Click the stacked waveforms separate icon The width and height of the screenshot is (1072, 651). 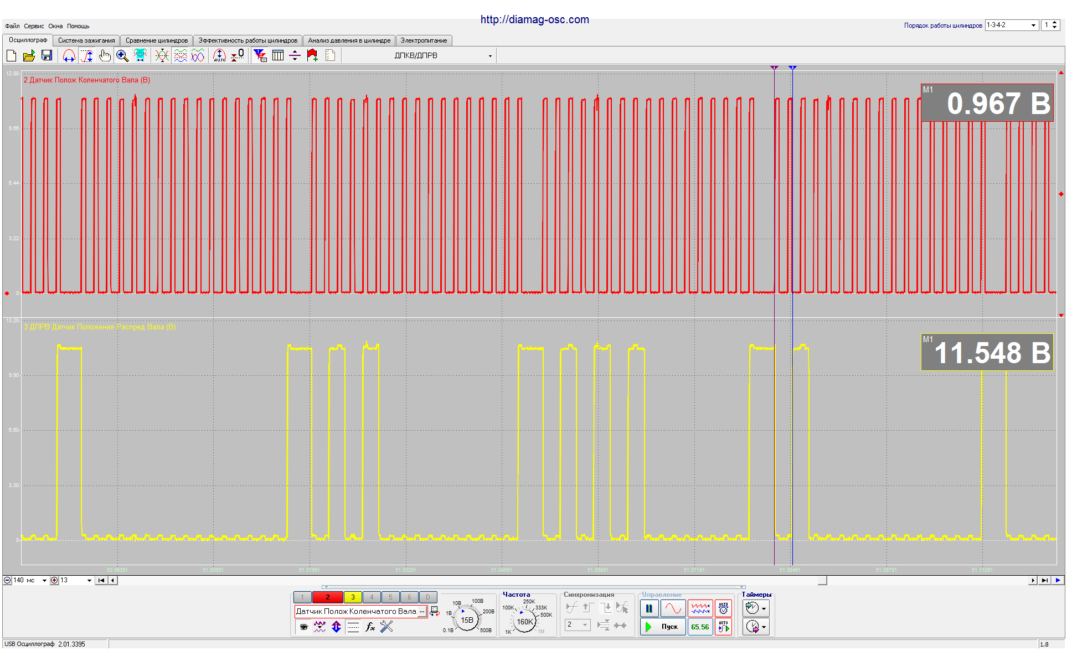tap(181, 55)
